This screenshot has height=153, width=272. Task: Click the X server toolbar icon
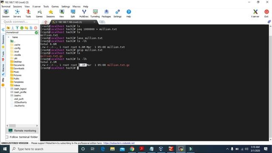pos(255,14)
